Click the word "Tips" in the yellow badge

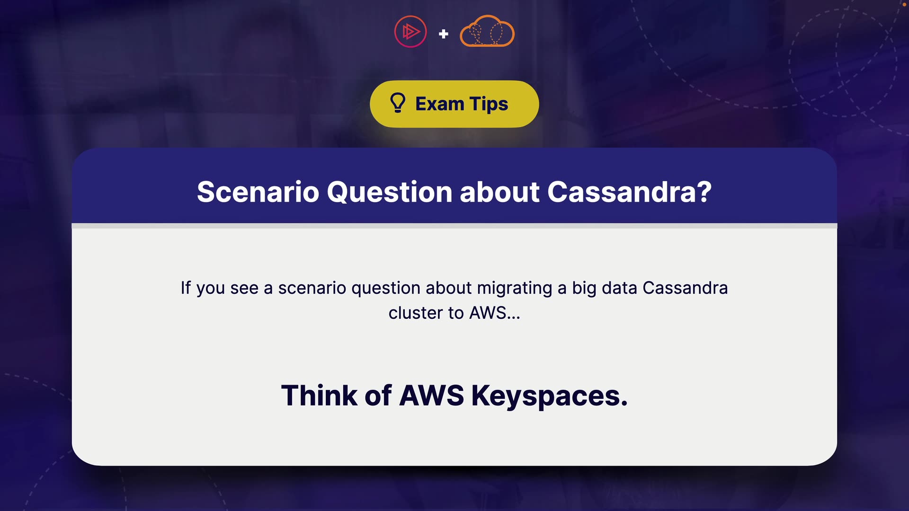click(489, 104)
